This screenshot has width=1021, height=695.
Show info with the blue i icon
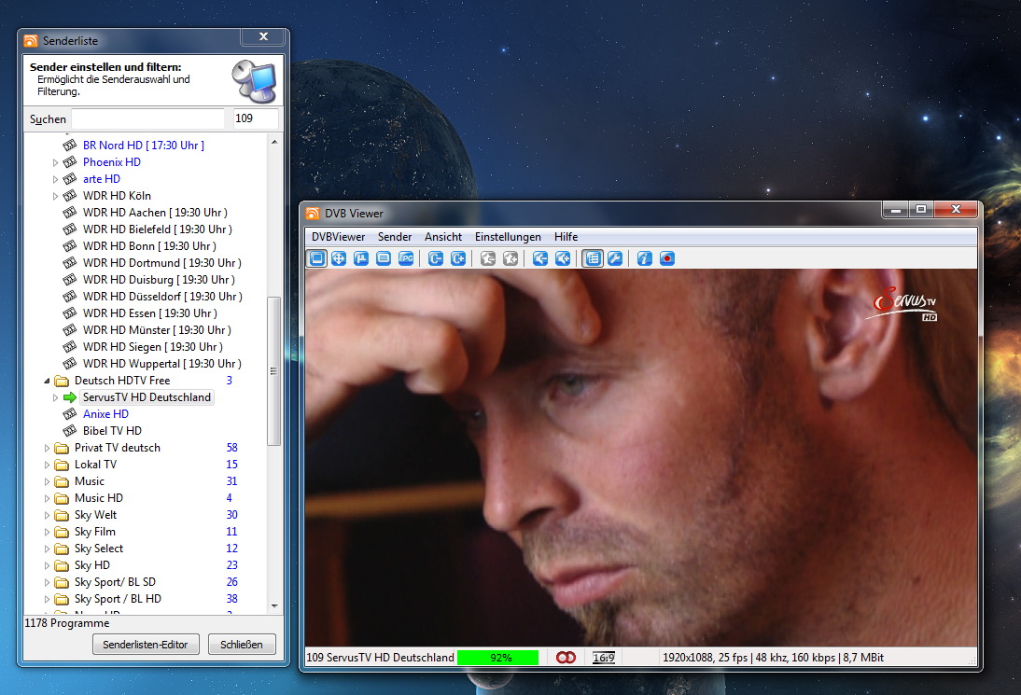pyautogui.click(x=645, y=259)
